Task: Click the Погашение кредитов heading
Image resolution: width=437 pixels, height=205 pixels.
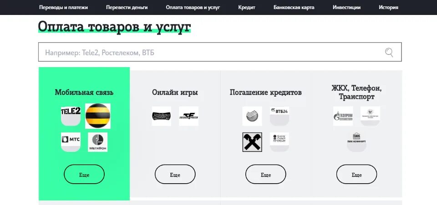Action: (265, 92)
